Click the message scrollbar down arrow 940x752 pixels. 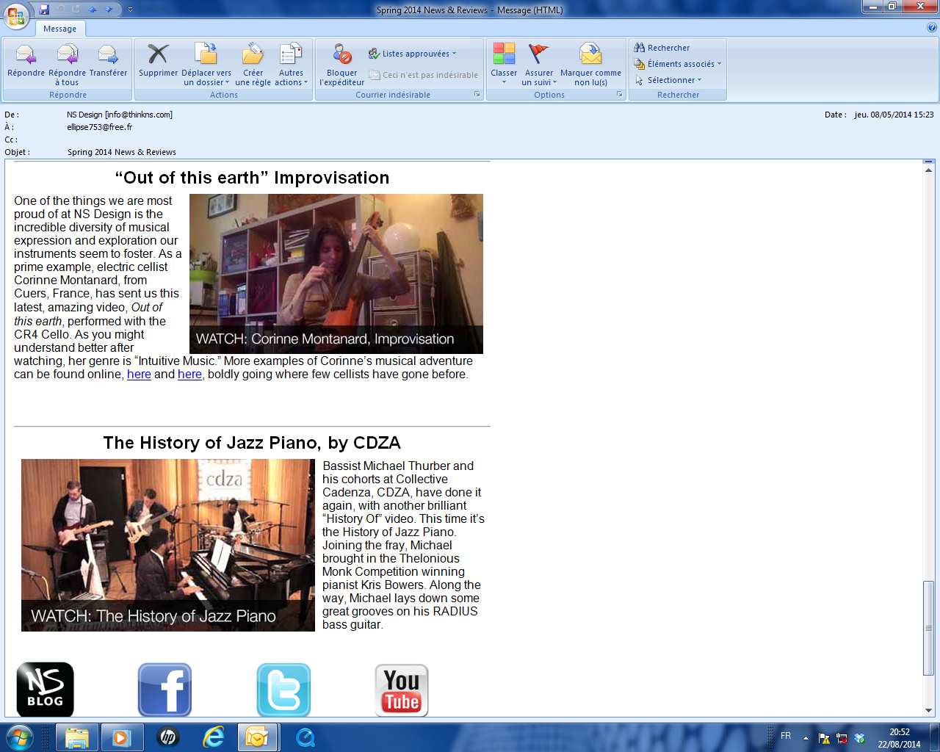coord(928,710)
